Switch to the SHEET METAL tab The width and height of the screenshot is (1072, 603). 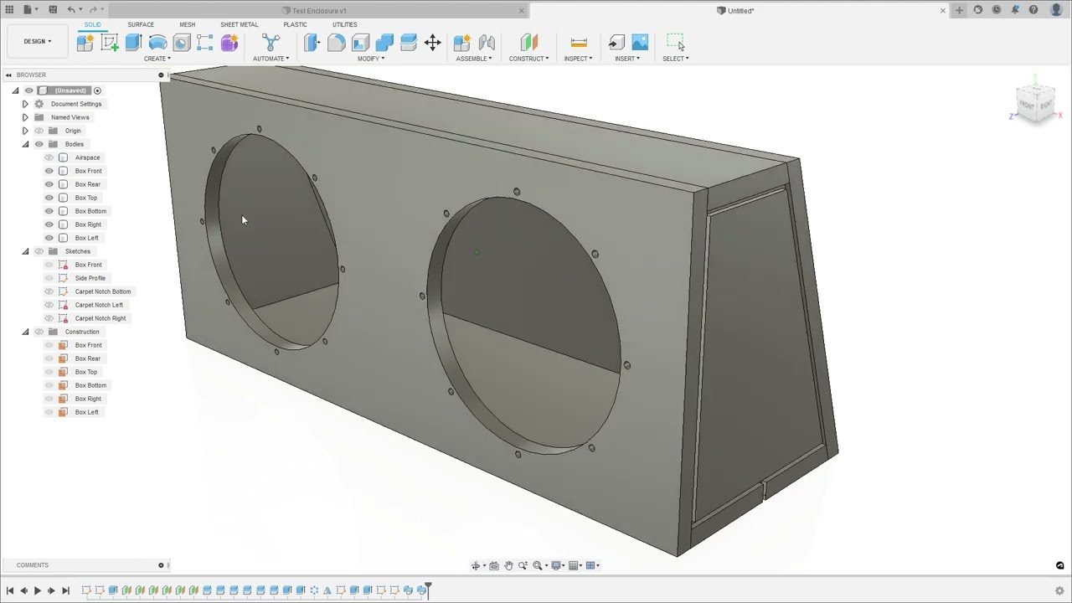point(239,24)
